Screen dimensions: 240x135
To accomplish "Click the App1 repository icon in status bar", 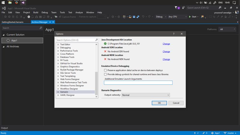I will click(212, 133).
